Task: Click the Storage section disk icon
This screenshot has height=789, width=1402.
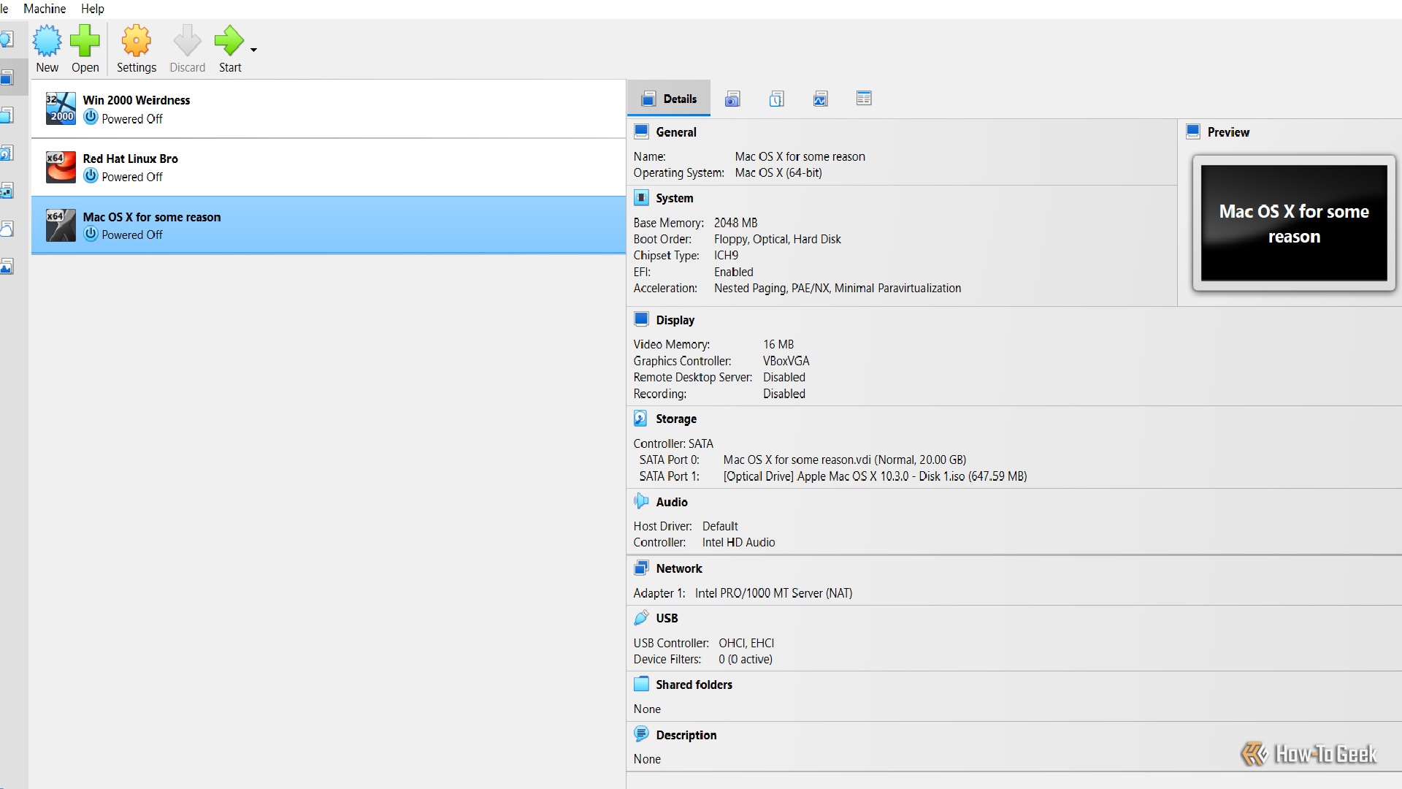Action: coord(640,418)
